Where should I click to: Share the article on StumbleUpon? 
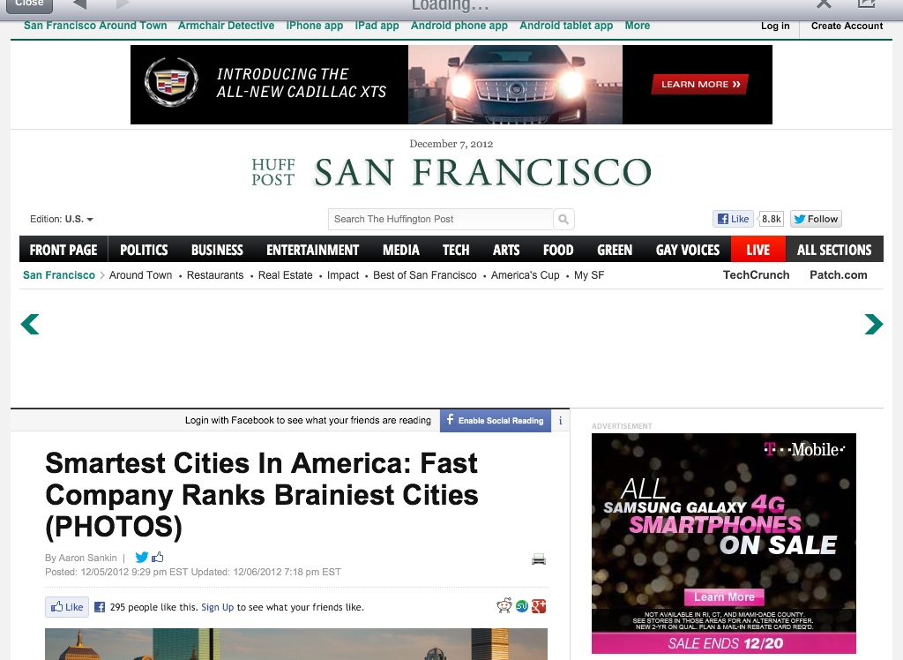[522, 606]
